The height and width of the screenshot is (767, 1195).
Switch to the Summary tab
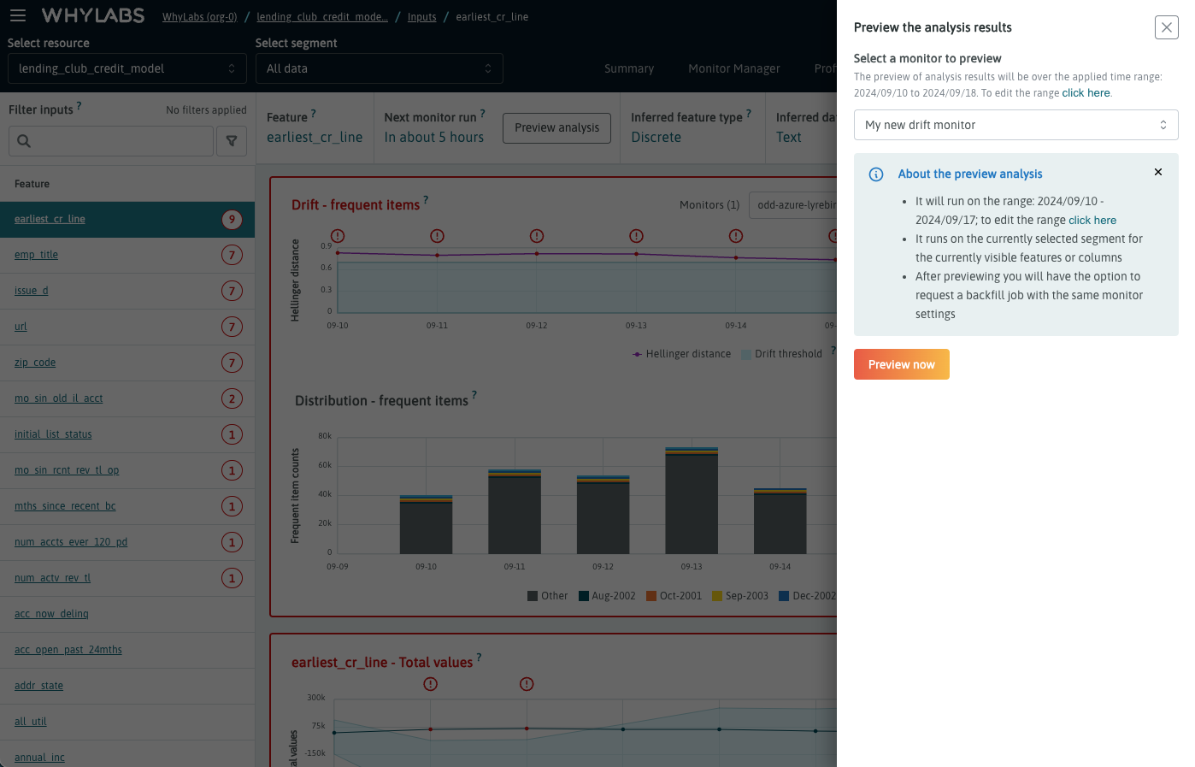pos(628,68)
